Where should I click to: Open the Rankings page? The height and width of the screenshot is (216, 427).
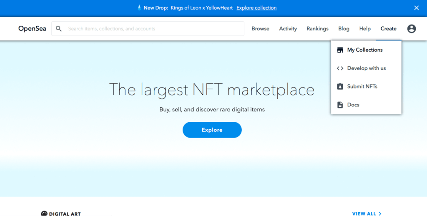coord(317,29)
